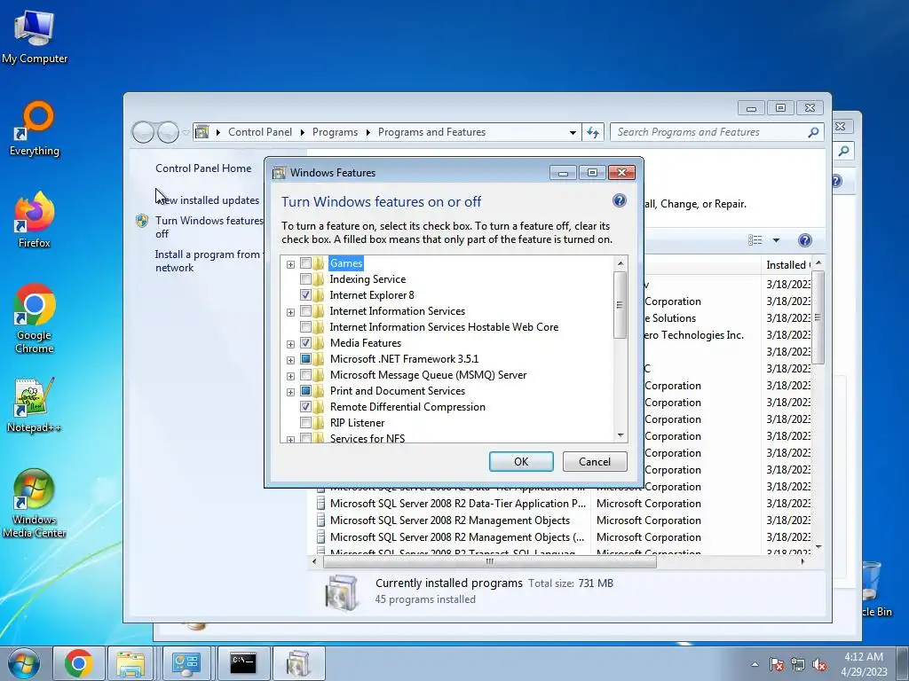
Task: Click Control Panel in the breadcrumb
Action: point(260,132)
